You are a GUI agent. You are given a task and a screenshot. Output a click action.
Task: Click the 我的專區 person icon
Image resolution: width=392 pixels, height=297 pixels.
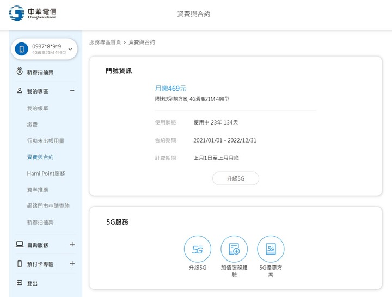click(x=20, y=90)
